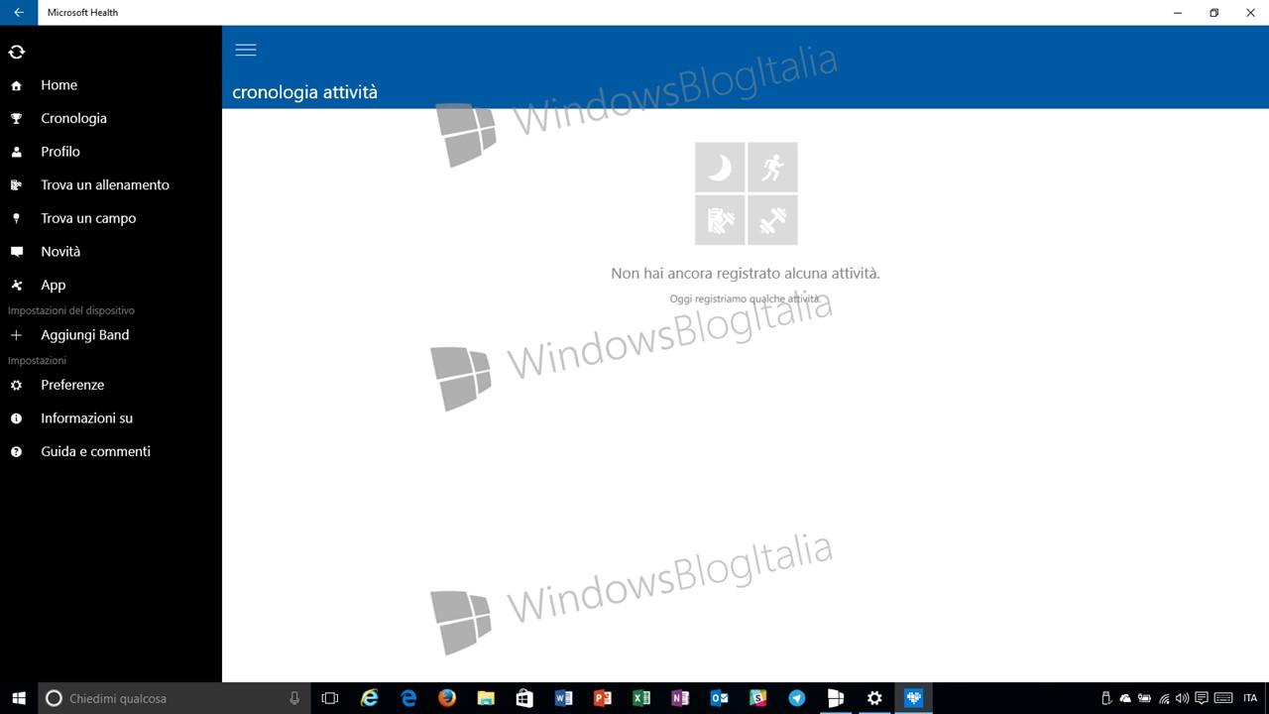Click 'Impostazioni del dispositivo' section label
This screenshot has height=714, width=1269.
(x=71, y=310)
